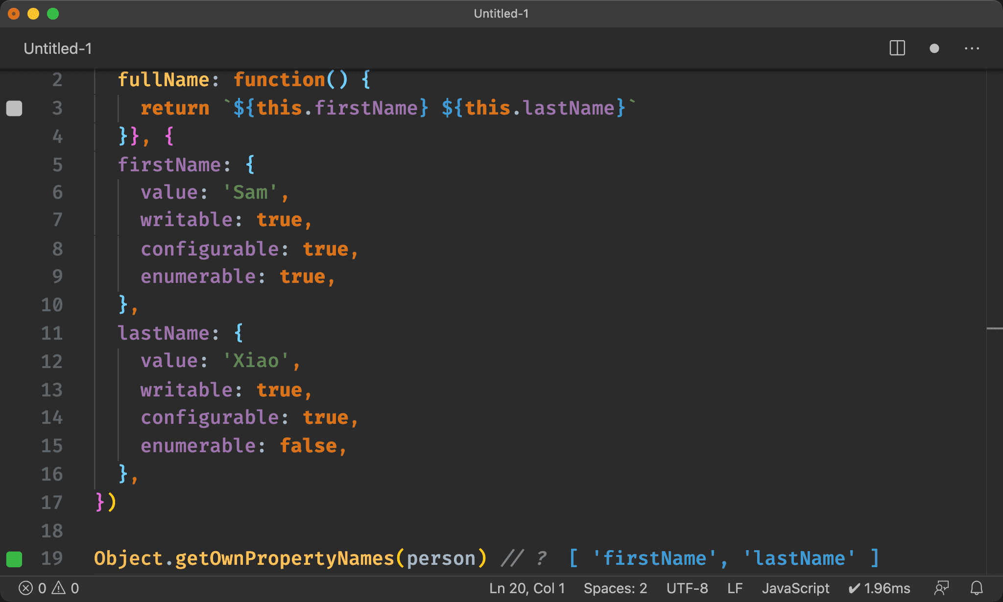Open the UTF-8 encoding selector

687,588
